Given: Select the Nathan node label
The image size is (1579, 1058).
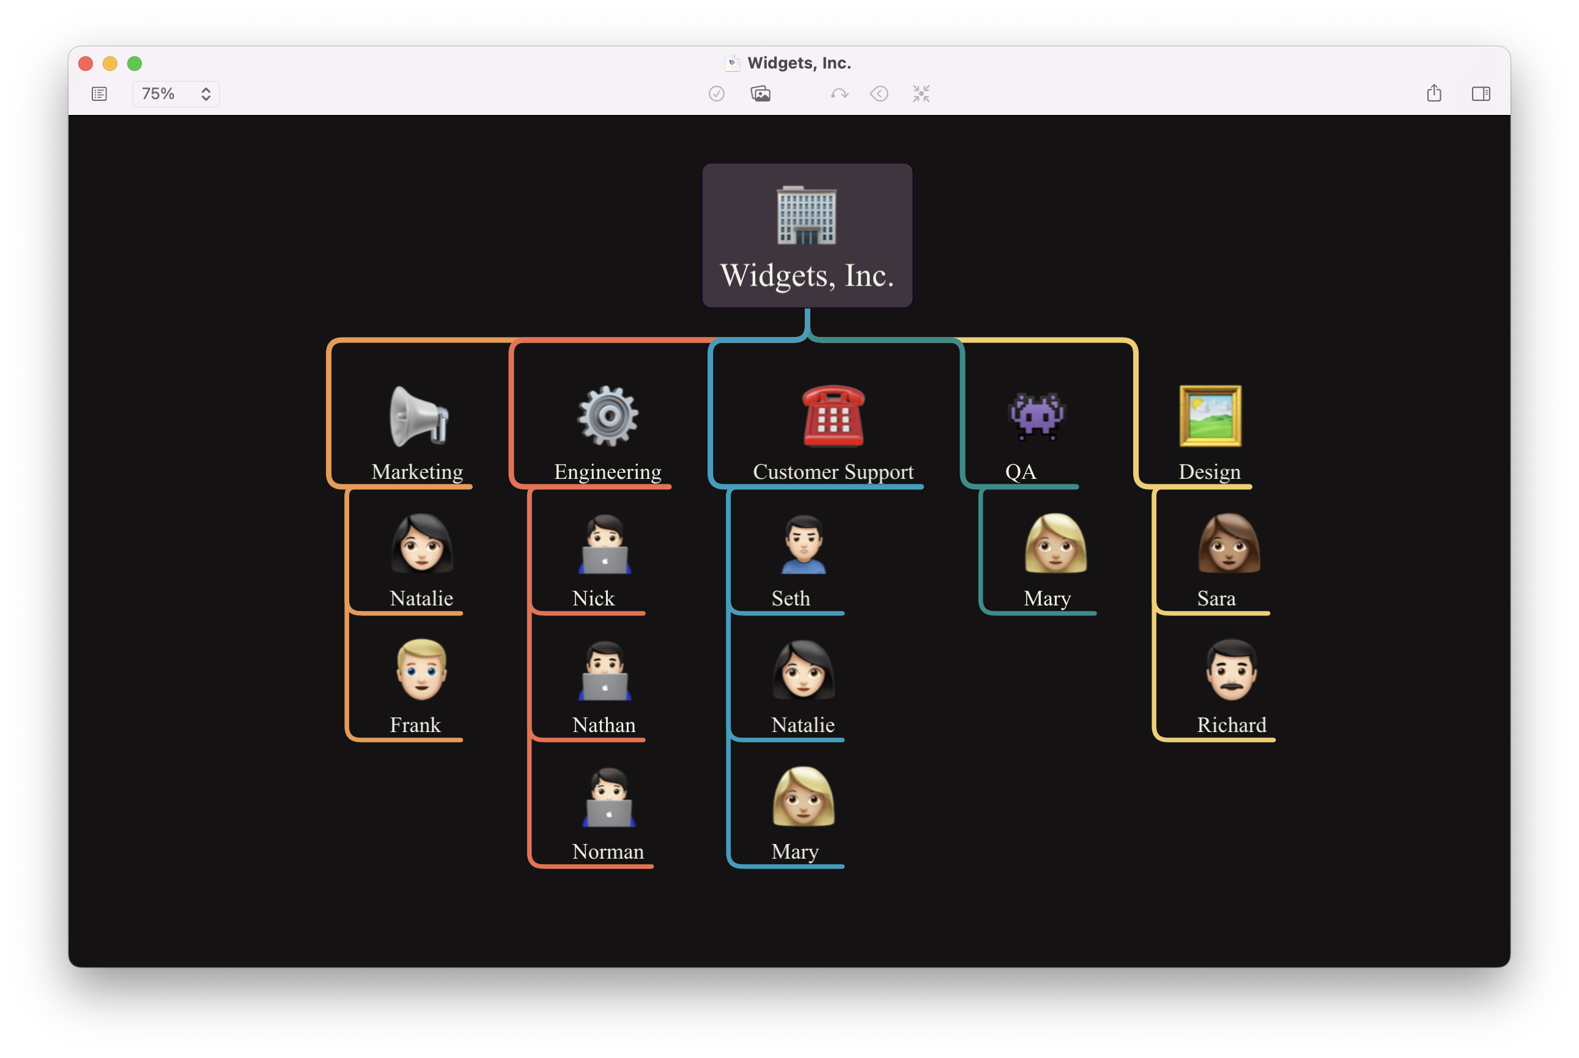Looking at the screenshot, I should [x=603, y=725].
